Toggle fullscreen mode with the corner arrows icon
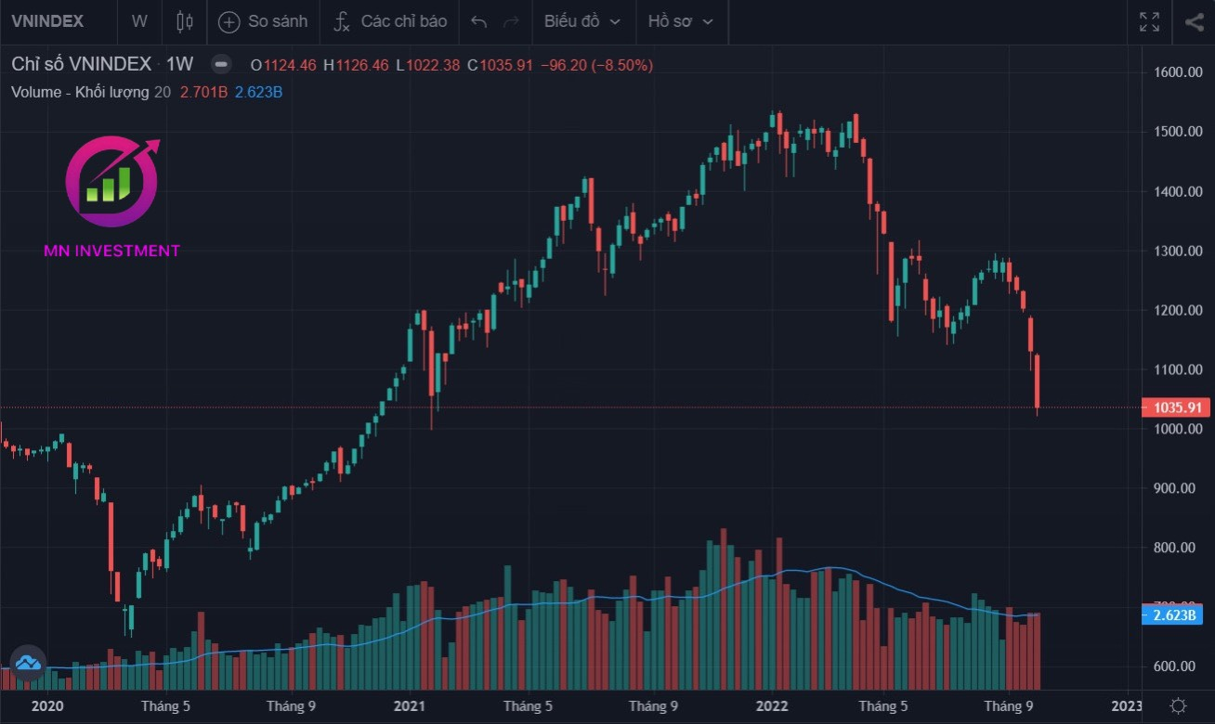Screen dimensions: 1215x724 coord(1149,22)
